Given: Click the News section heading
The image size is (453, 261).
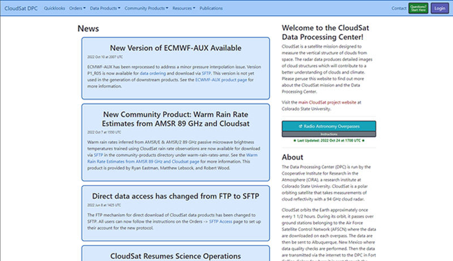Looking at the screenshot, I should point(88,28).
